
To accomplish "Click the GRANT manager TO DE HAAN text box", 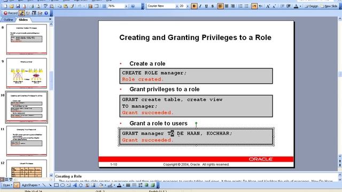I will [x=196, y=137].
